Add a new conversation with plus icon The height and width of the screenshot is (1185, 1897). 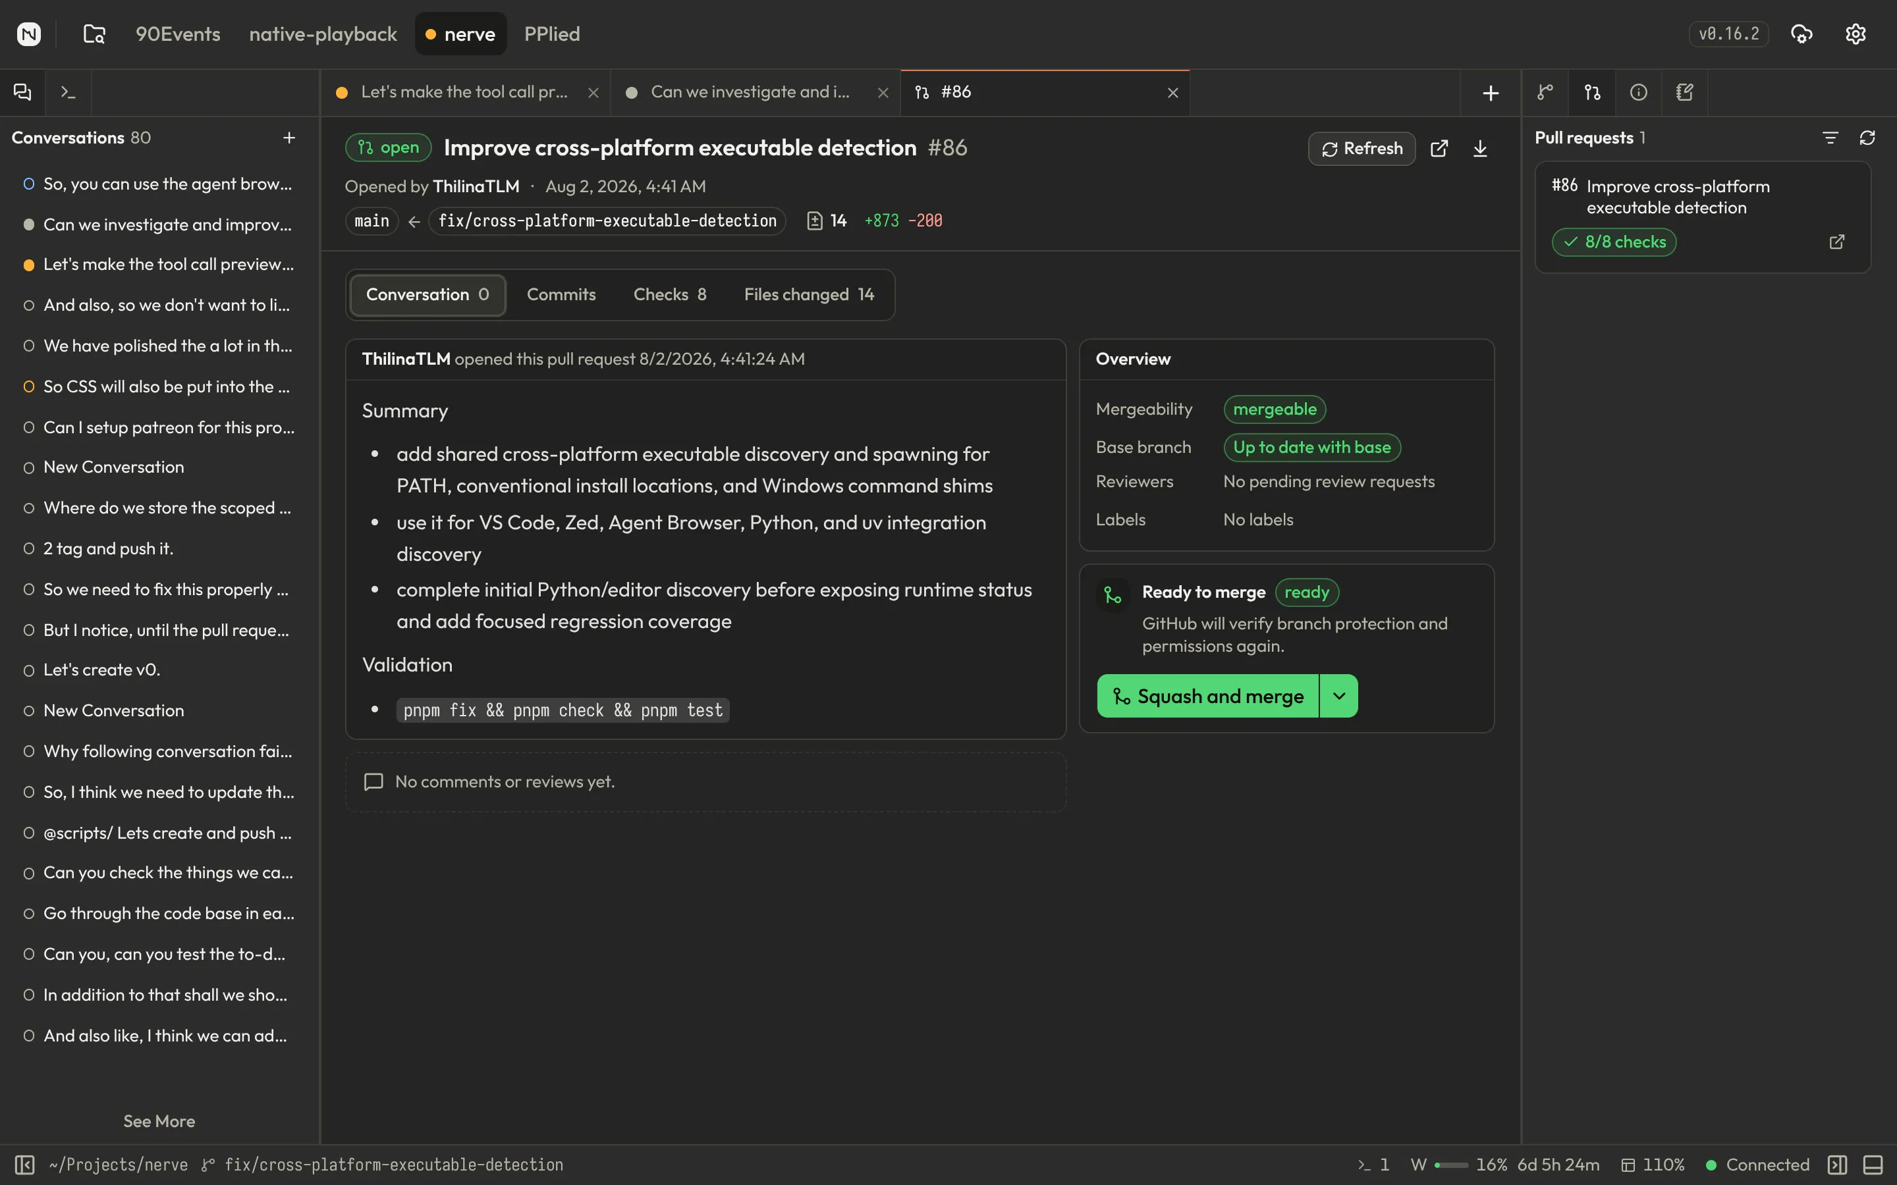pyautogui.click(x=289, y=138)
